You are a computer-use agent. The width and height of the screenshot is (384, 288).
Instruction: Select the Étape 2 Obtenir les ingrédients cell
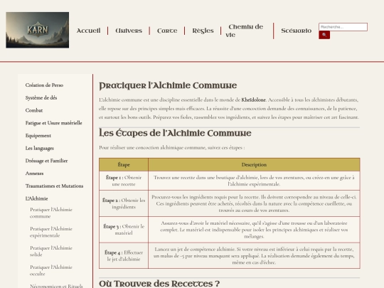coord(124,203)
